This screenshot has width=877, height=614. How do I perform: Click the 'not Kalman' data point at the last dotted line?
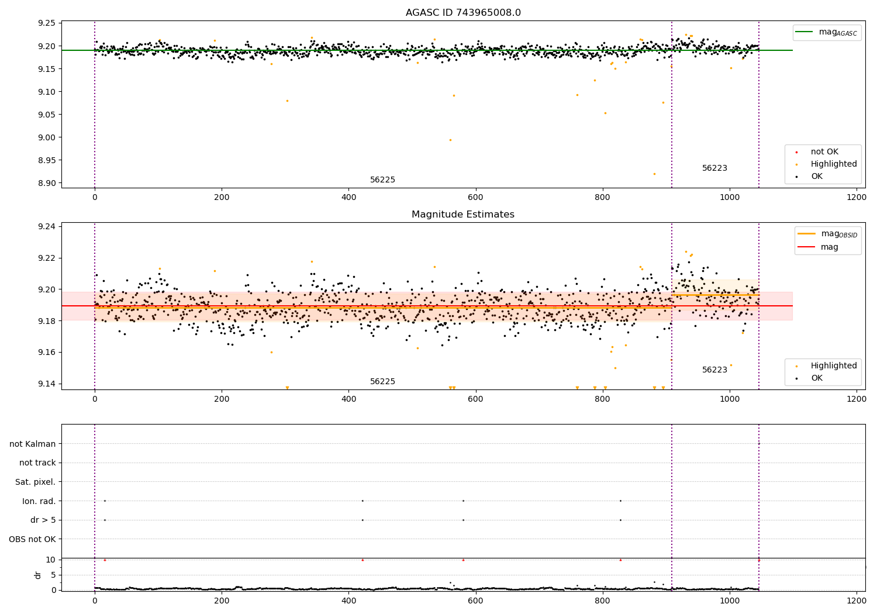click(x=759, y=444)
